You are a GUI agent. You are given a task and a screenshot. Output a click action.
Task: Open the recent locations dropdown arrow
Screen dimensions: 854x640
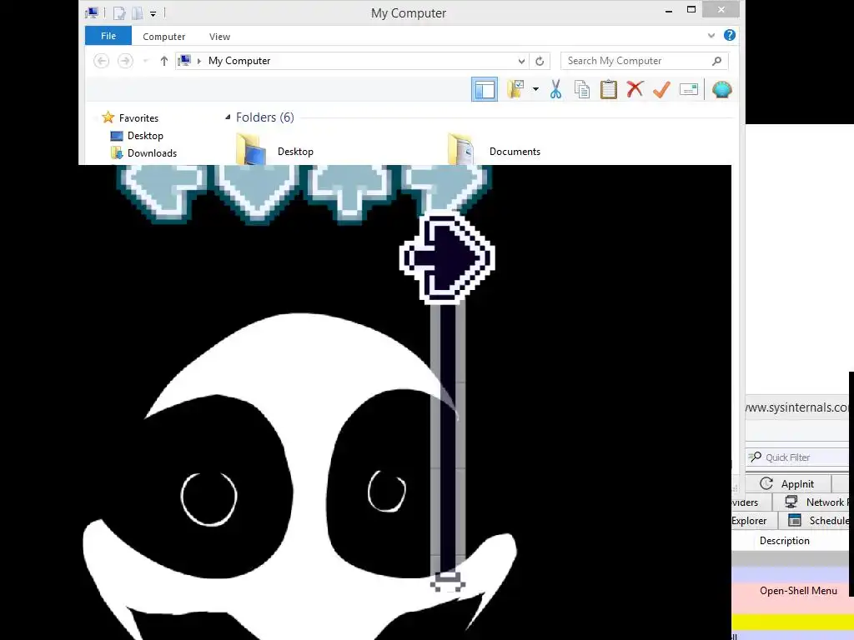click(x=145, y=61)
